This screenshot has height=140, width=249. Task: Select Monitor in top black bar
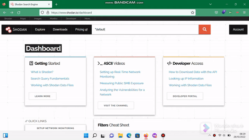pyautogui.click(x=54, y=19)
